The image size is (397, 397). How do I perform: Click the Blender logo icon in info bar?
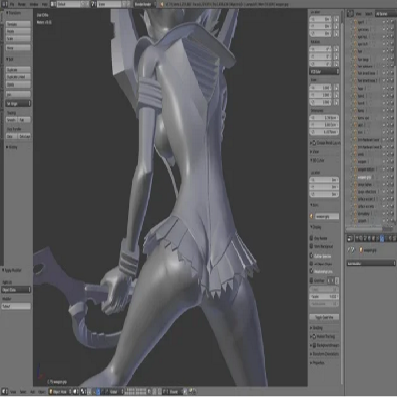point(162,4)
